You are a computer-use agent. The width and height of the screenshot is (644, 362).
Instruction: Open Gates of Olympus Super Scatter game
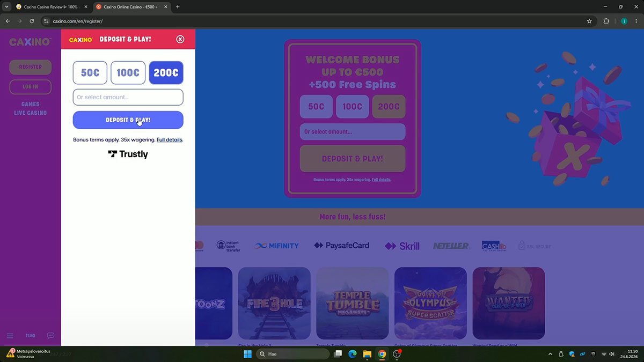pyautogui.click(x=430, y=303)
